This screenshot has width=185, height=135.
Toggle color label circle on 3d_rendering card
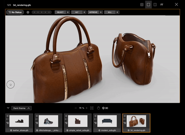pos(125,116)
